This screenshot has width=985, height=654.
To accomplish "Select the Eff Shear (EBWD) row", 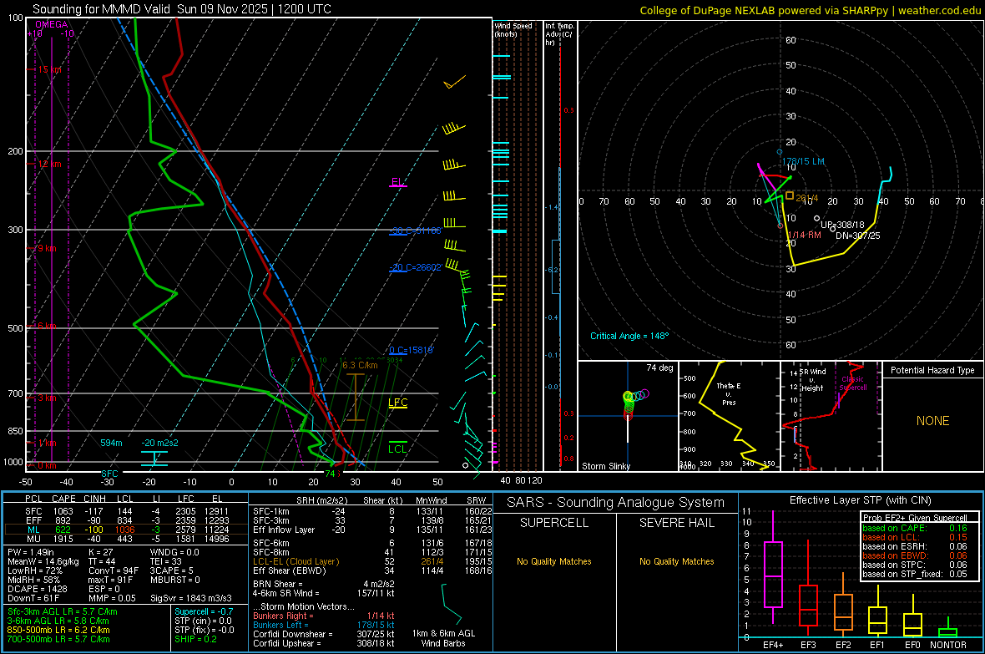I will (371, 570).
